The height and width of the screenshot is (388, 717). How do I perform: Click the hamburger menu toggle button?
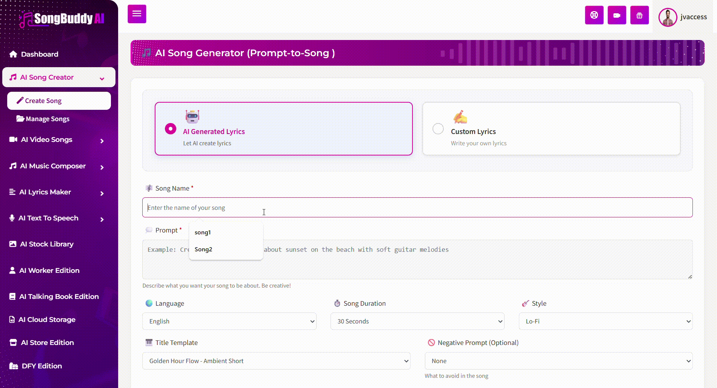click(x=137, y=14)
